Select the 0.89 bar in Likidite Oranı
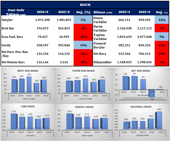 click(x=70, y=121)
